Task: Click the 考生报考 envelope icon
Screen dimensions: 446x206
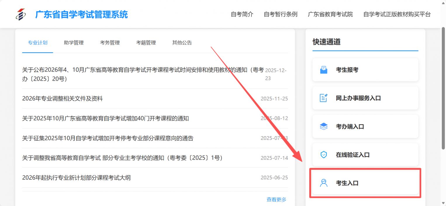Action: coord(324,70)
